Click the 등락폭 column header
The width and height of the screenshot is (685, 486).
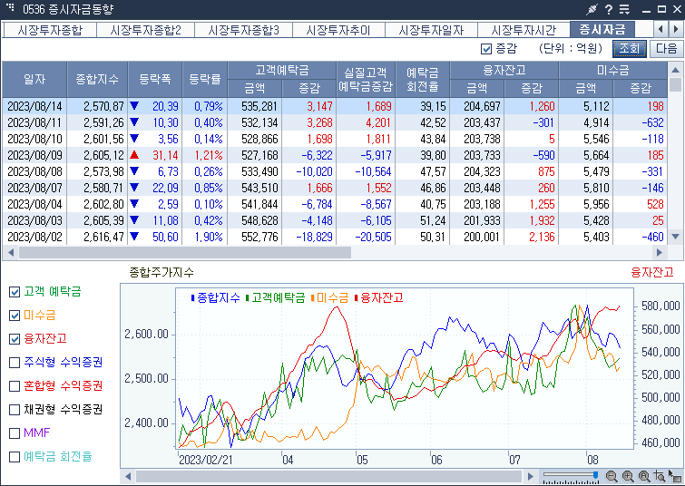coord(155,79)
